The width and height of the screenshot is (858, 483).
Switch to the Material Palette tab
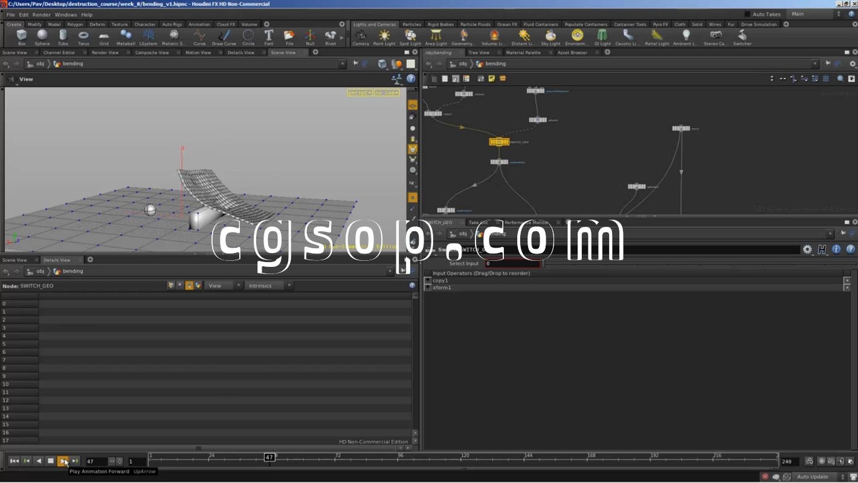(523, 53)
